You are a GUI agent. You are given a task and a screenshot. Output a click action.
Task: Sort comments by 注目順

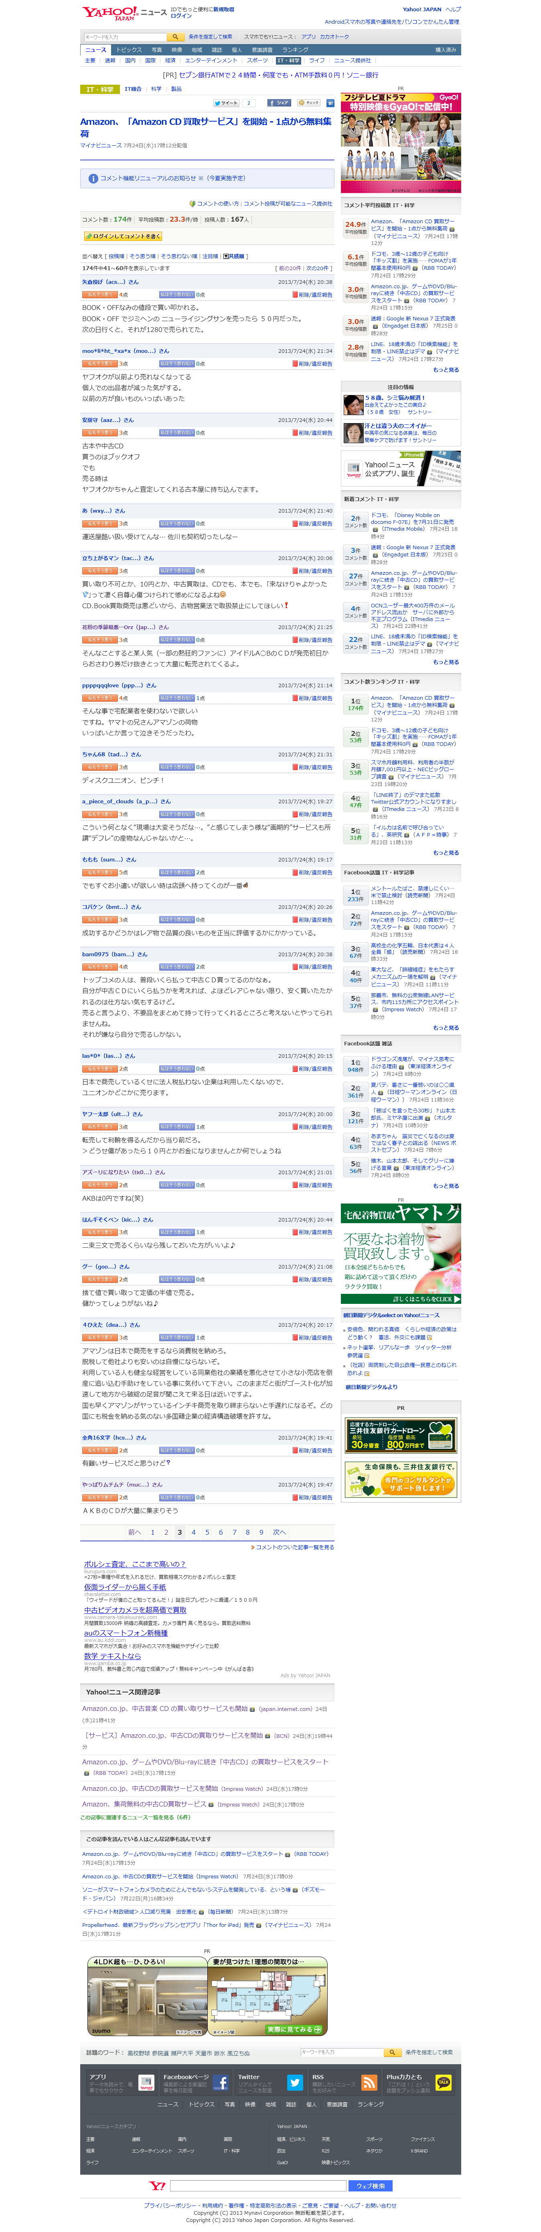tap(209, 257)
